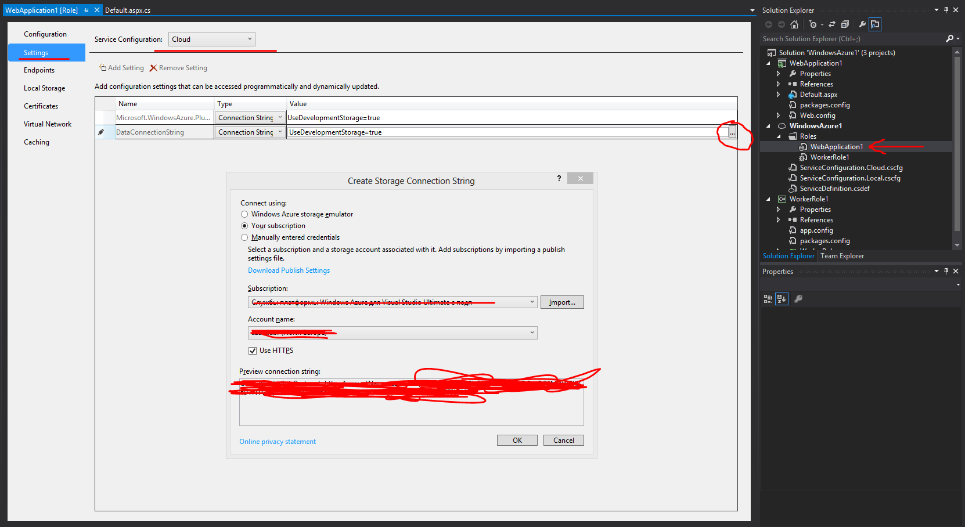Select app.config under WorkerRole1

(x=816, y=230)
